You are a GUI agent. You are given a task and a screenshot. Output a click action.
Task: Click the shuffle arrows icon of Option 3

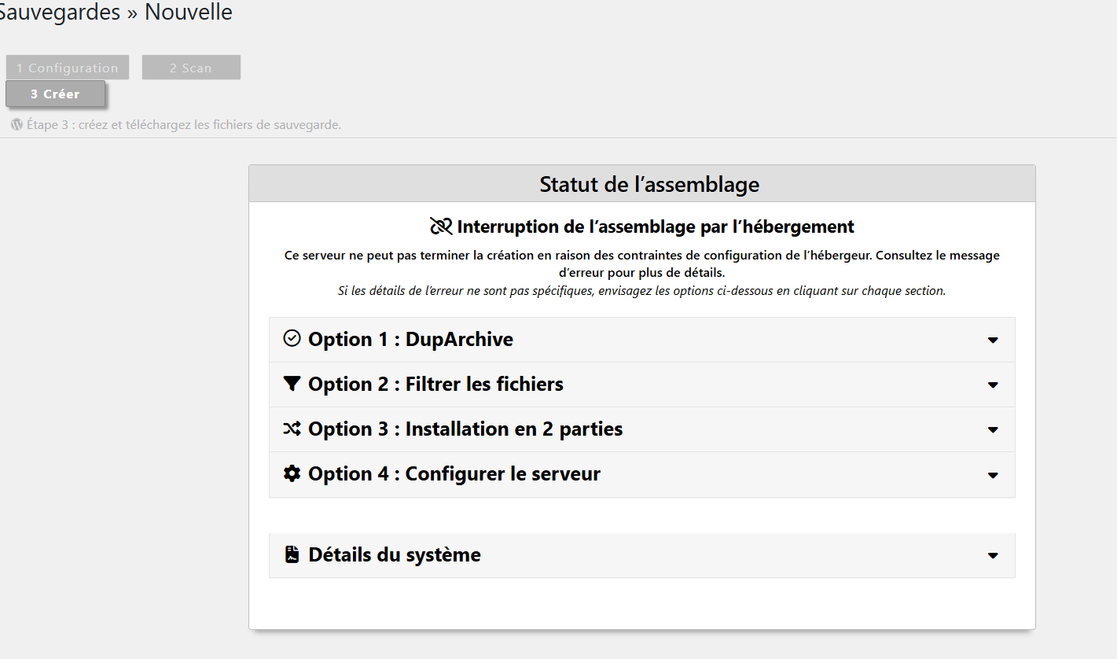point(292,429)
